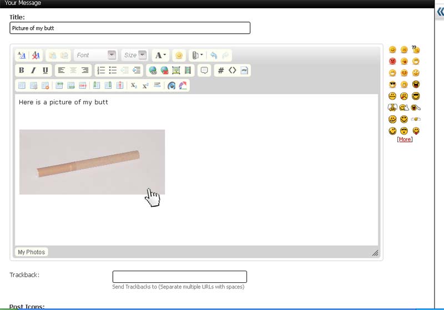This screenshot has width=444, height=310.
Task: Click the More smilies link
Action: point(405,139)
